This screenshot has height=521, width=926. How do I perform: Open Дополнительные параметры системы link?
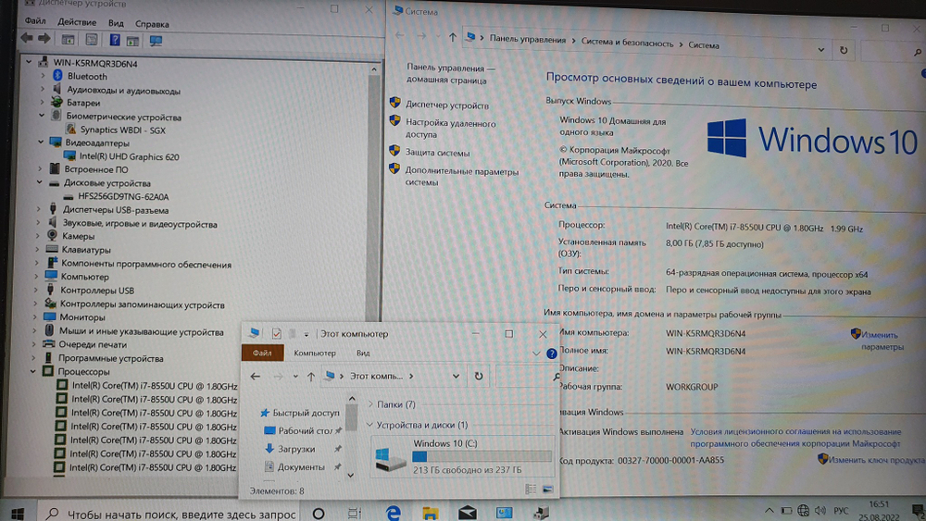pyautogui.click(x=462, y=177)
